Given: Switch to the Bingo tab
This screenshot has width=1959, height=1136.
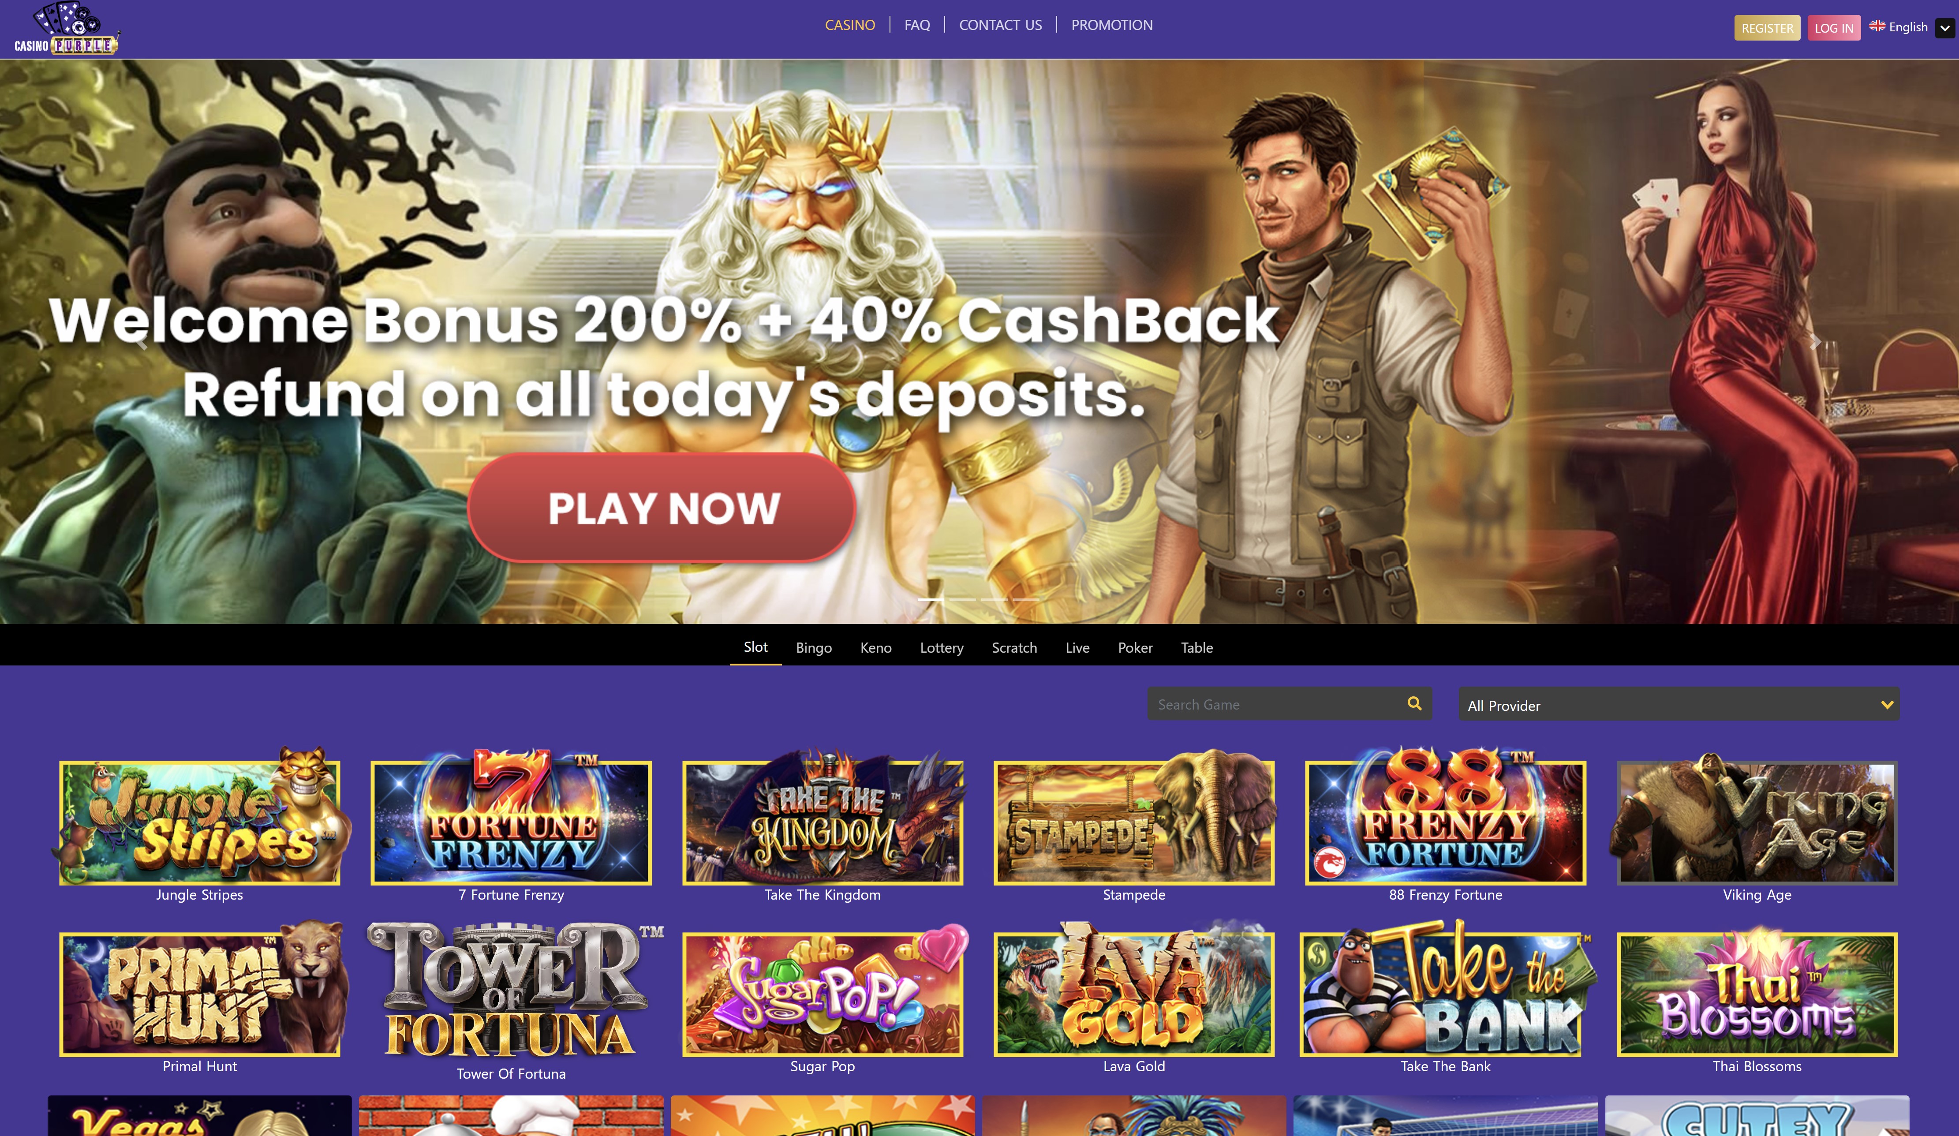Looking at the screenshot, I should coord(813,648).
